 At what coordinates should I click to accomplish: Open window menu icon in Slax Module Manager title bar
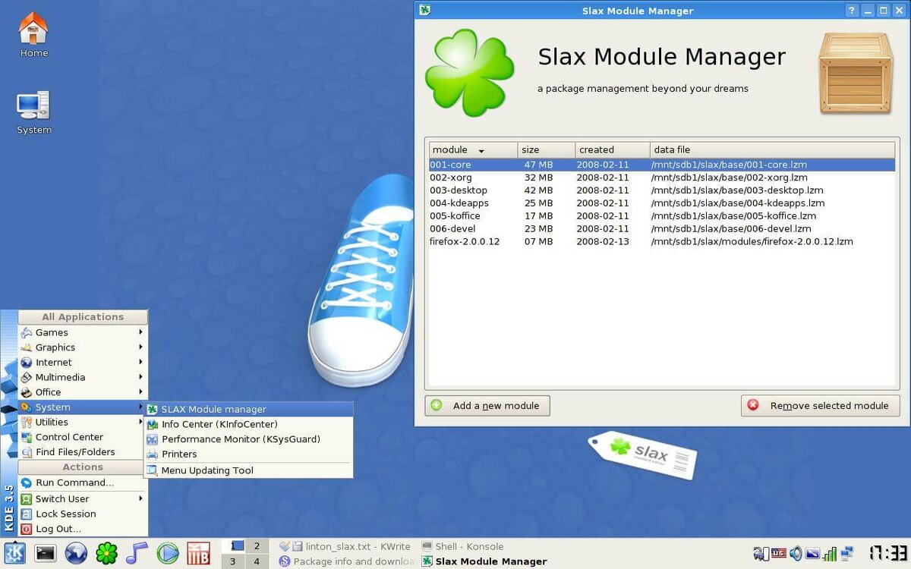point(427,11)
